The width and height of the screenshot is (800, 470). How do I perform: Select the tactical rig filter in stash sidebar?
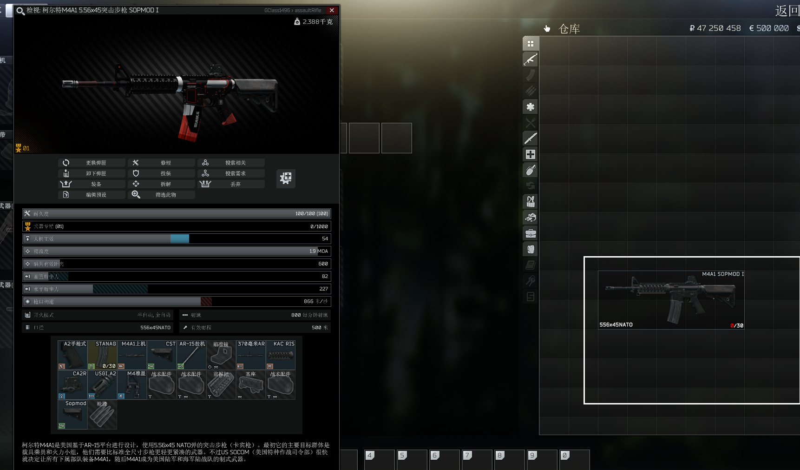point(531,202)
